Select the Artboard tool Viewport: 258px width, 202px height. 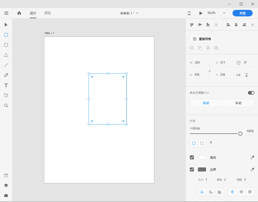pos(6,95)
